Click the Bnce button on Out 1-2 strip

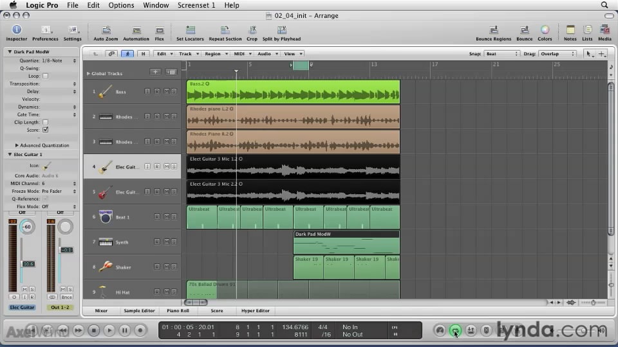pyautogui.click(x=66, y=298)
